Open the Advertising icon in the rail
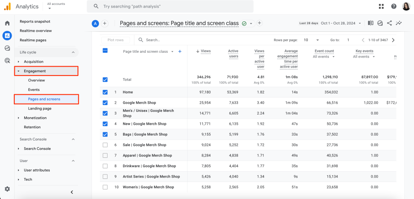This screenshot has width=414, height=199. click(7, 61)
